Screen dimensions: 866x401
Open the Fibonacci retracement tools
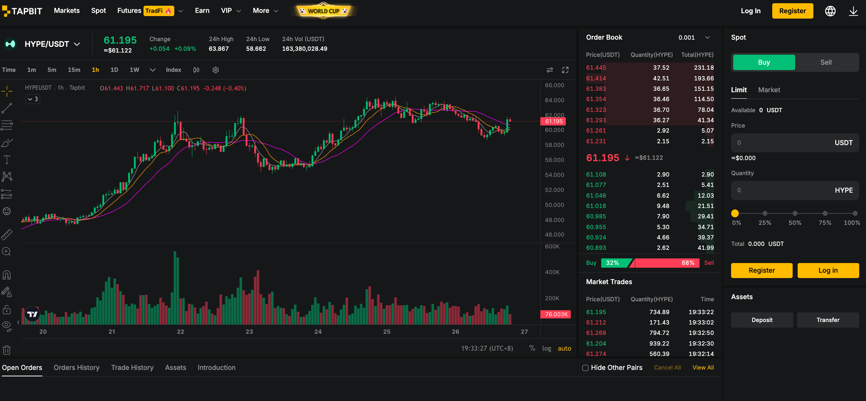7,125
